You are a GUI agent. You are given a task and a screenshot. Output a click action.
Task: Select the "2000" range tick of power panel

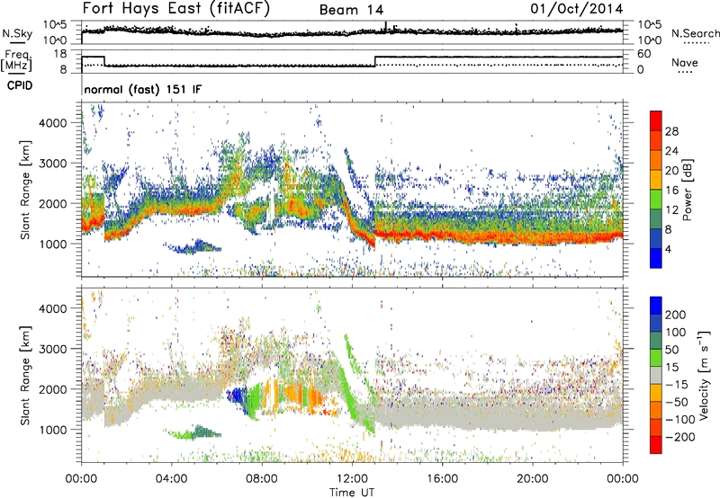click(x=52, y=203)
